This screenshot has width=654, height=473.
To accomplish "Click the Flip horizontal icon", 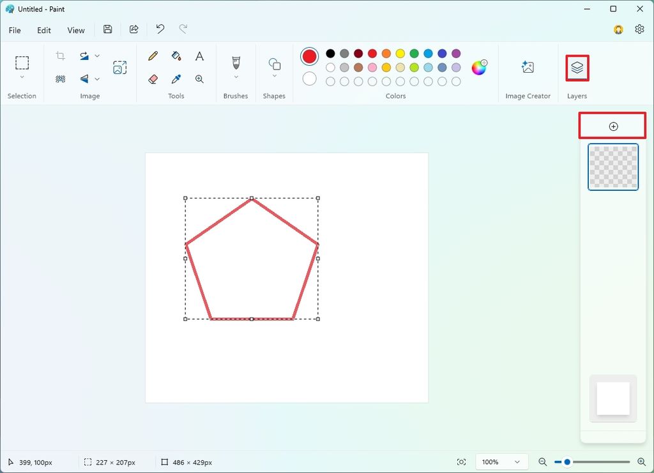I will coord(85,79).
